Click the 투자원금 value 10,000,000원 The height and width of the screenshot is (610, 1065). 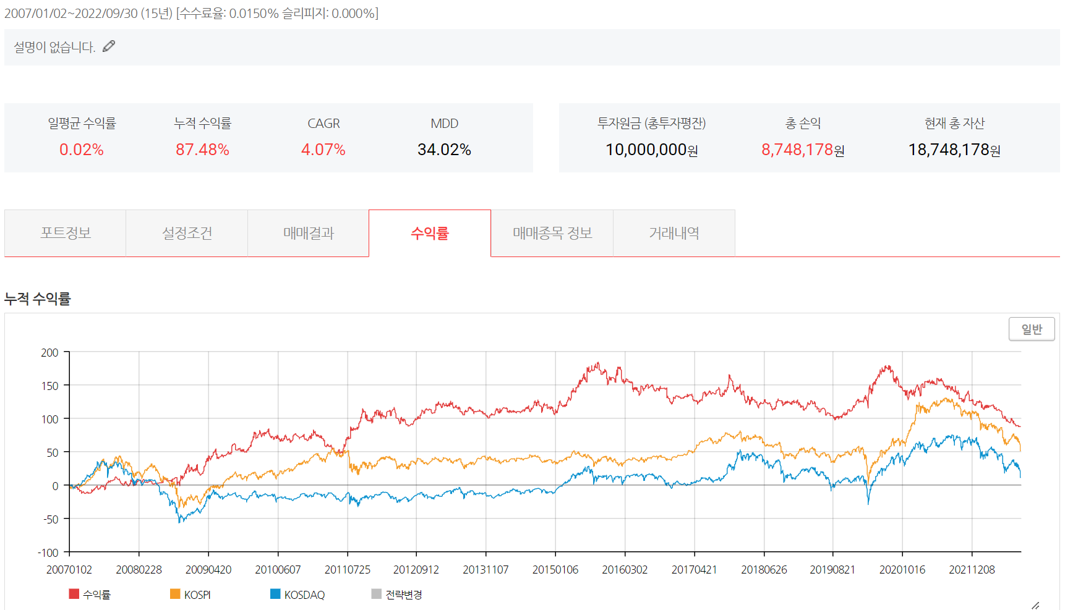coord(652,150)
